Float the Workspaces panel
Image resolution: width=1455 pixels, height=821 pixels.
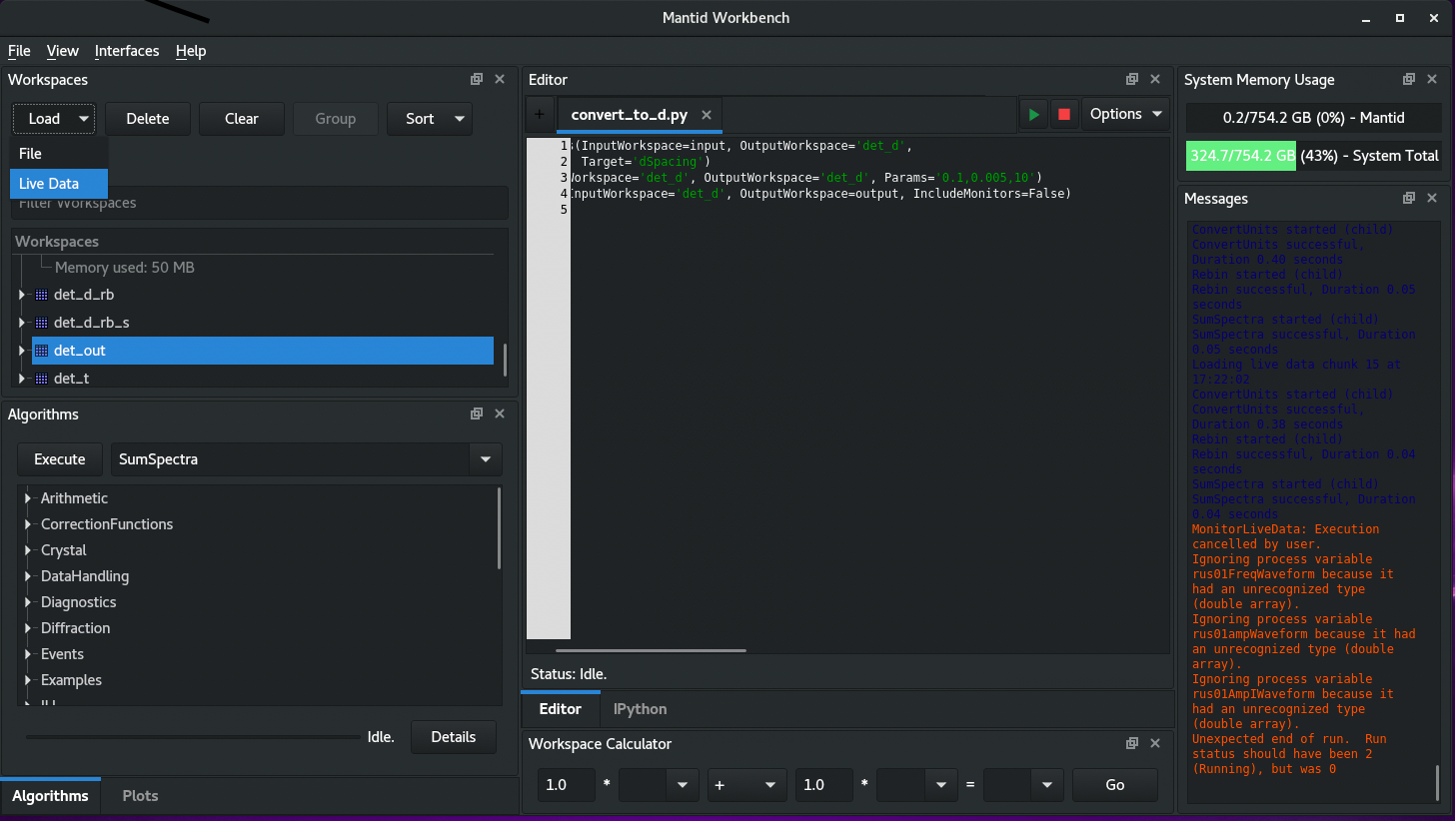[x=477, y=80]
